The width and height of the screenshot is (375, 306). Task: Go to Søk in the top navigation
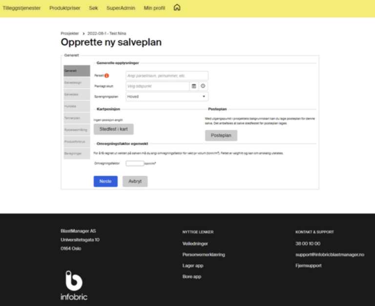point(93,8)
